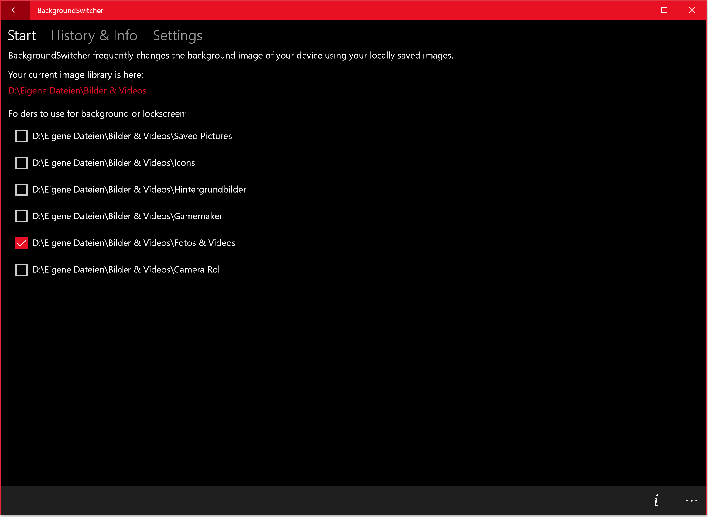Image resolution: width=708 pixels, height=517 pixels.
Task: Switch to the History & Info tab
Action: click(x=94, y=36)
